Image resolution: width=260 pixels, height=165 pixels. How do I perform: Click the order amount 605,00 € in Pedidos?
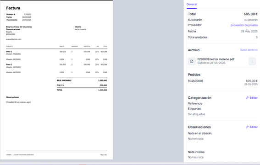[x=252, y=81]
